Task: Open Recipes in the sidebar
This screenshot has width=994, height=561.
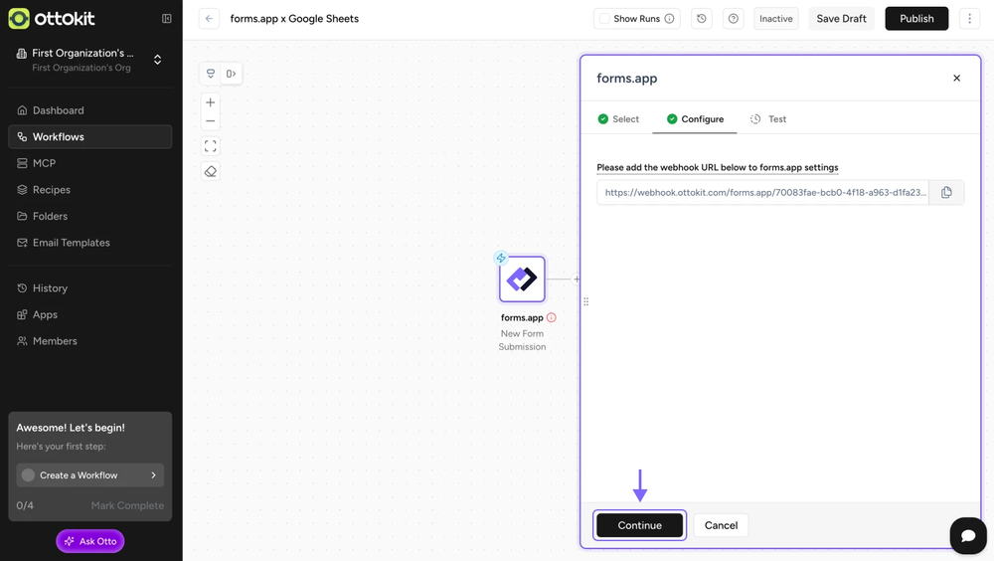Action: click(90, 190)
